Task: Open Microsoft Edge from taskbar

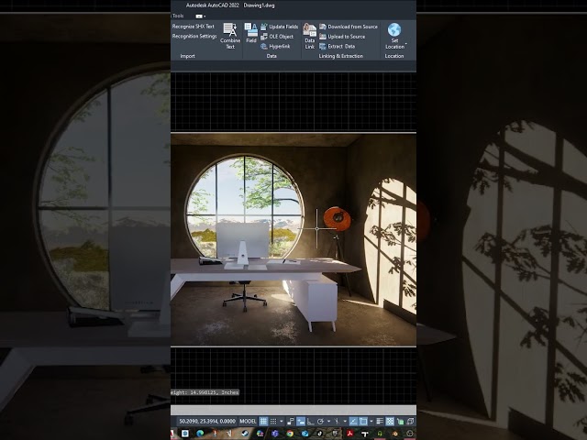Action: pyautogui.click(x=200, y=434)
